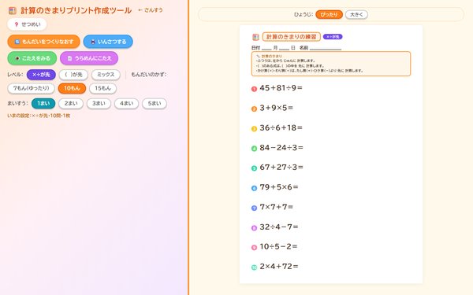Click the 名前 blank line on worksheet
473x295 pixels.
point(326,48)
